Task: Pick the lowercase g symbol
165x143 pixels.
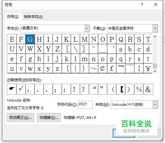Action: [x=30, y=59]
